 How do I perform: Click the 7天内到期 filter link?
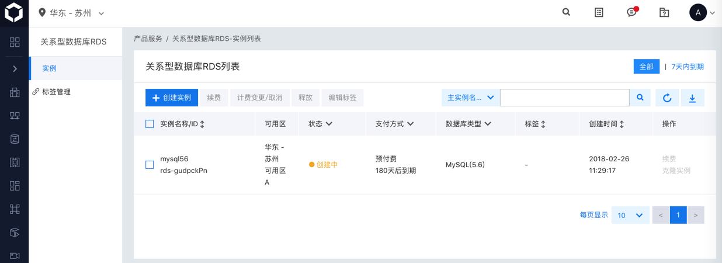pos(688,67)
